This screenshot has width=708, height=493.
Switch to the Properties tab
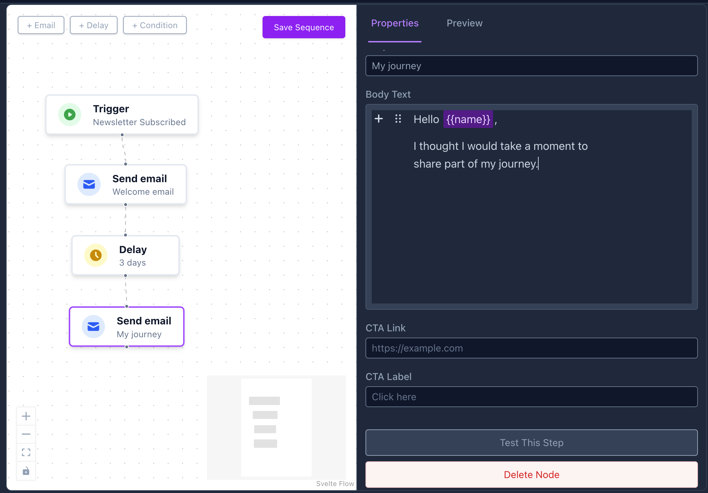(x=395, y=23)
